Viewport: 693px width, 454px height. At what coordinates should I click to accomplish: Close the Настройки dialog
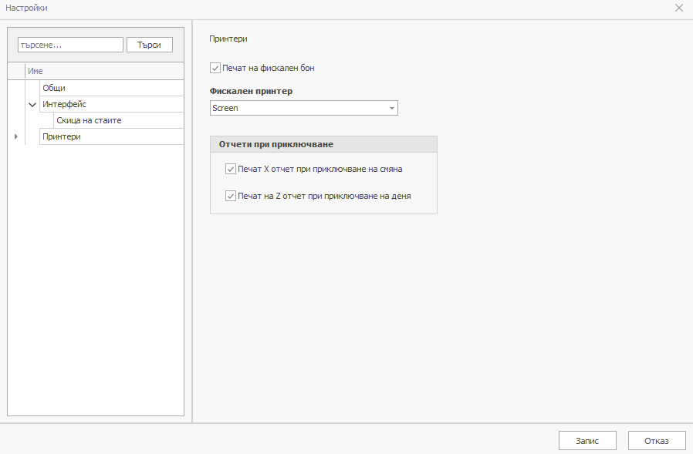[x=678, y=8]
